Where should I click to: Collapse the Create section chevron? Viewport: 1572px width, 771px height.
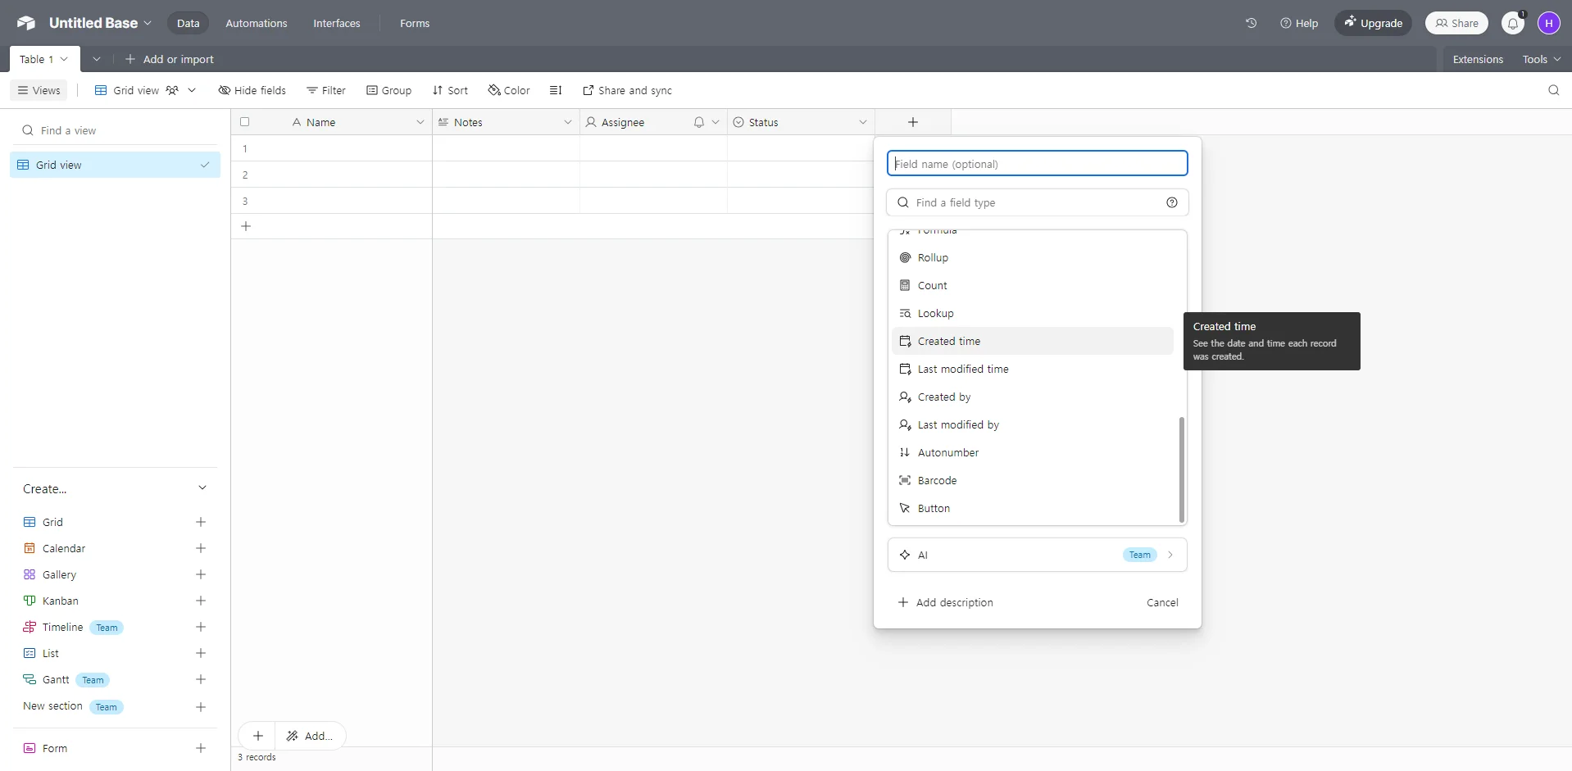pyautogui.click(x=202, y=488)
